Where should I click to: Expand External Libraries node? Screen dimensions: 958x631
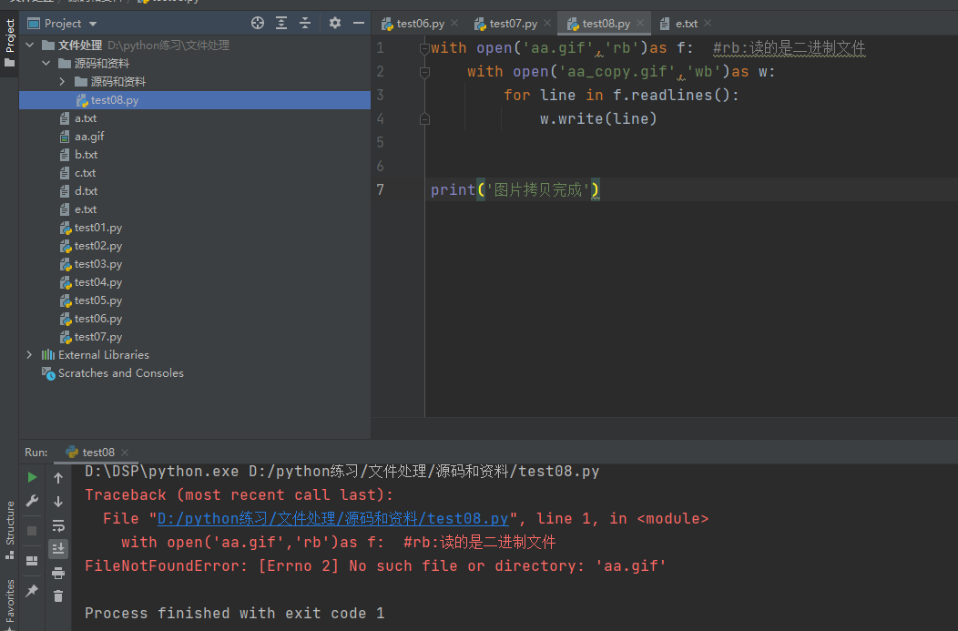point(29,355)
